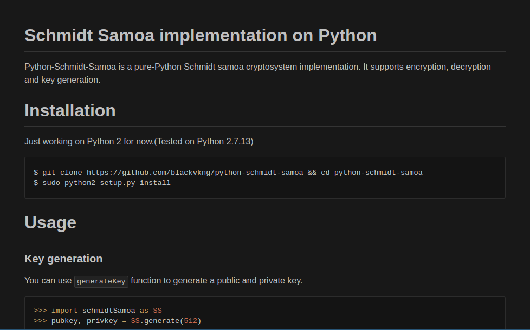Click the 'Key generation' subheading
This screenshot has width=530, height=330.
[63, 259]
